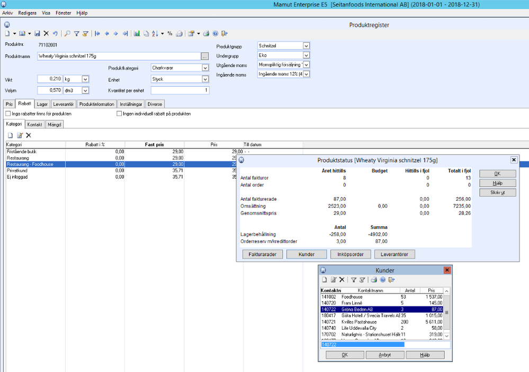This screenshot has height=372, width=529.
Task: Click the A-Z sort icon in toolbar
Action: [155, 33]
